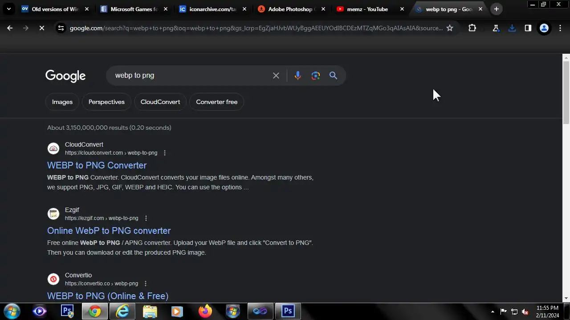The width and height of the screenshot is (570, 320).
Task: Open Chrome extensions puzzle icon
Action: click(x=472, y=28)
